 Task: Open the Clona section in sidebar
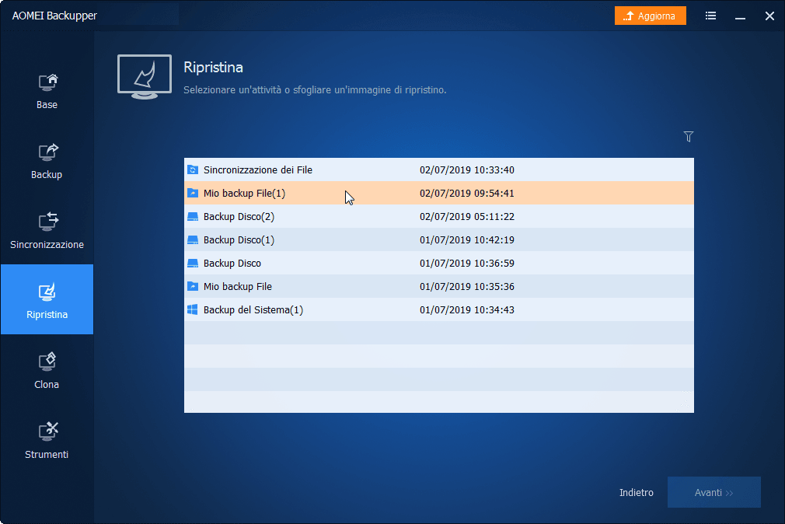(x=47, y=371)
